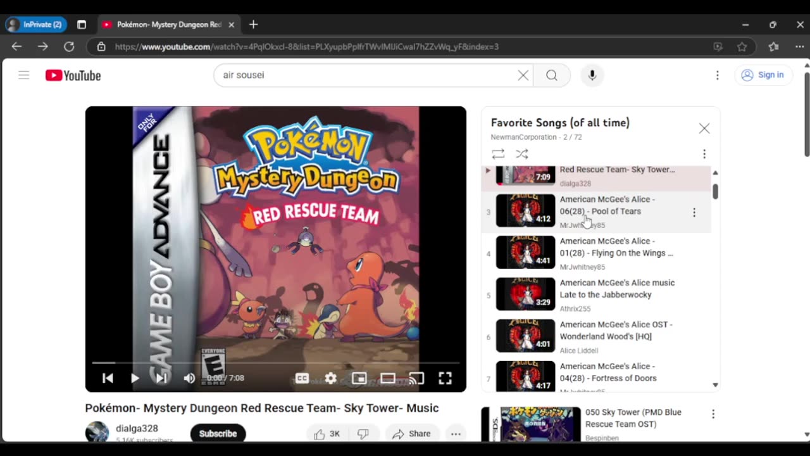Open YouTube settings three-dot menu
This screenshot has width=810, height=456.
tap(717, 75)
